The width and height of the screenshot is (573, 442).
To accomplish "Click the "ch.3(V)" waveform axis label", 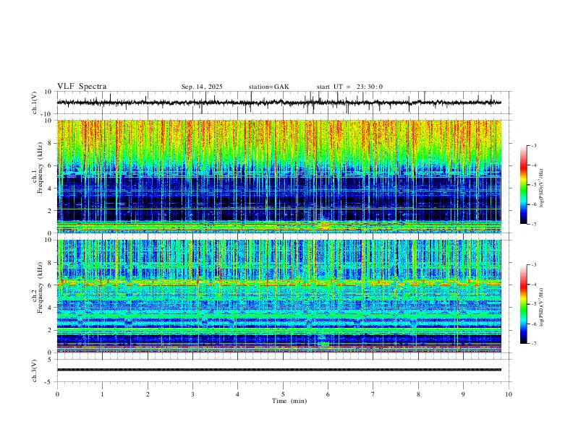I will pyautogui.click(x=34, y=371).
